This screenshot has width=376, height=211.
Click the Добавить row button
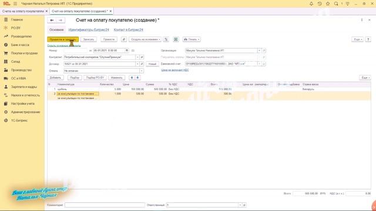coord(55,78)
